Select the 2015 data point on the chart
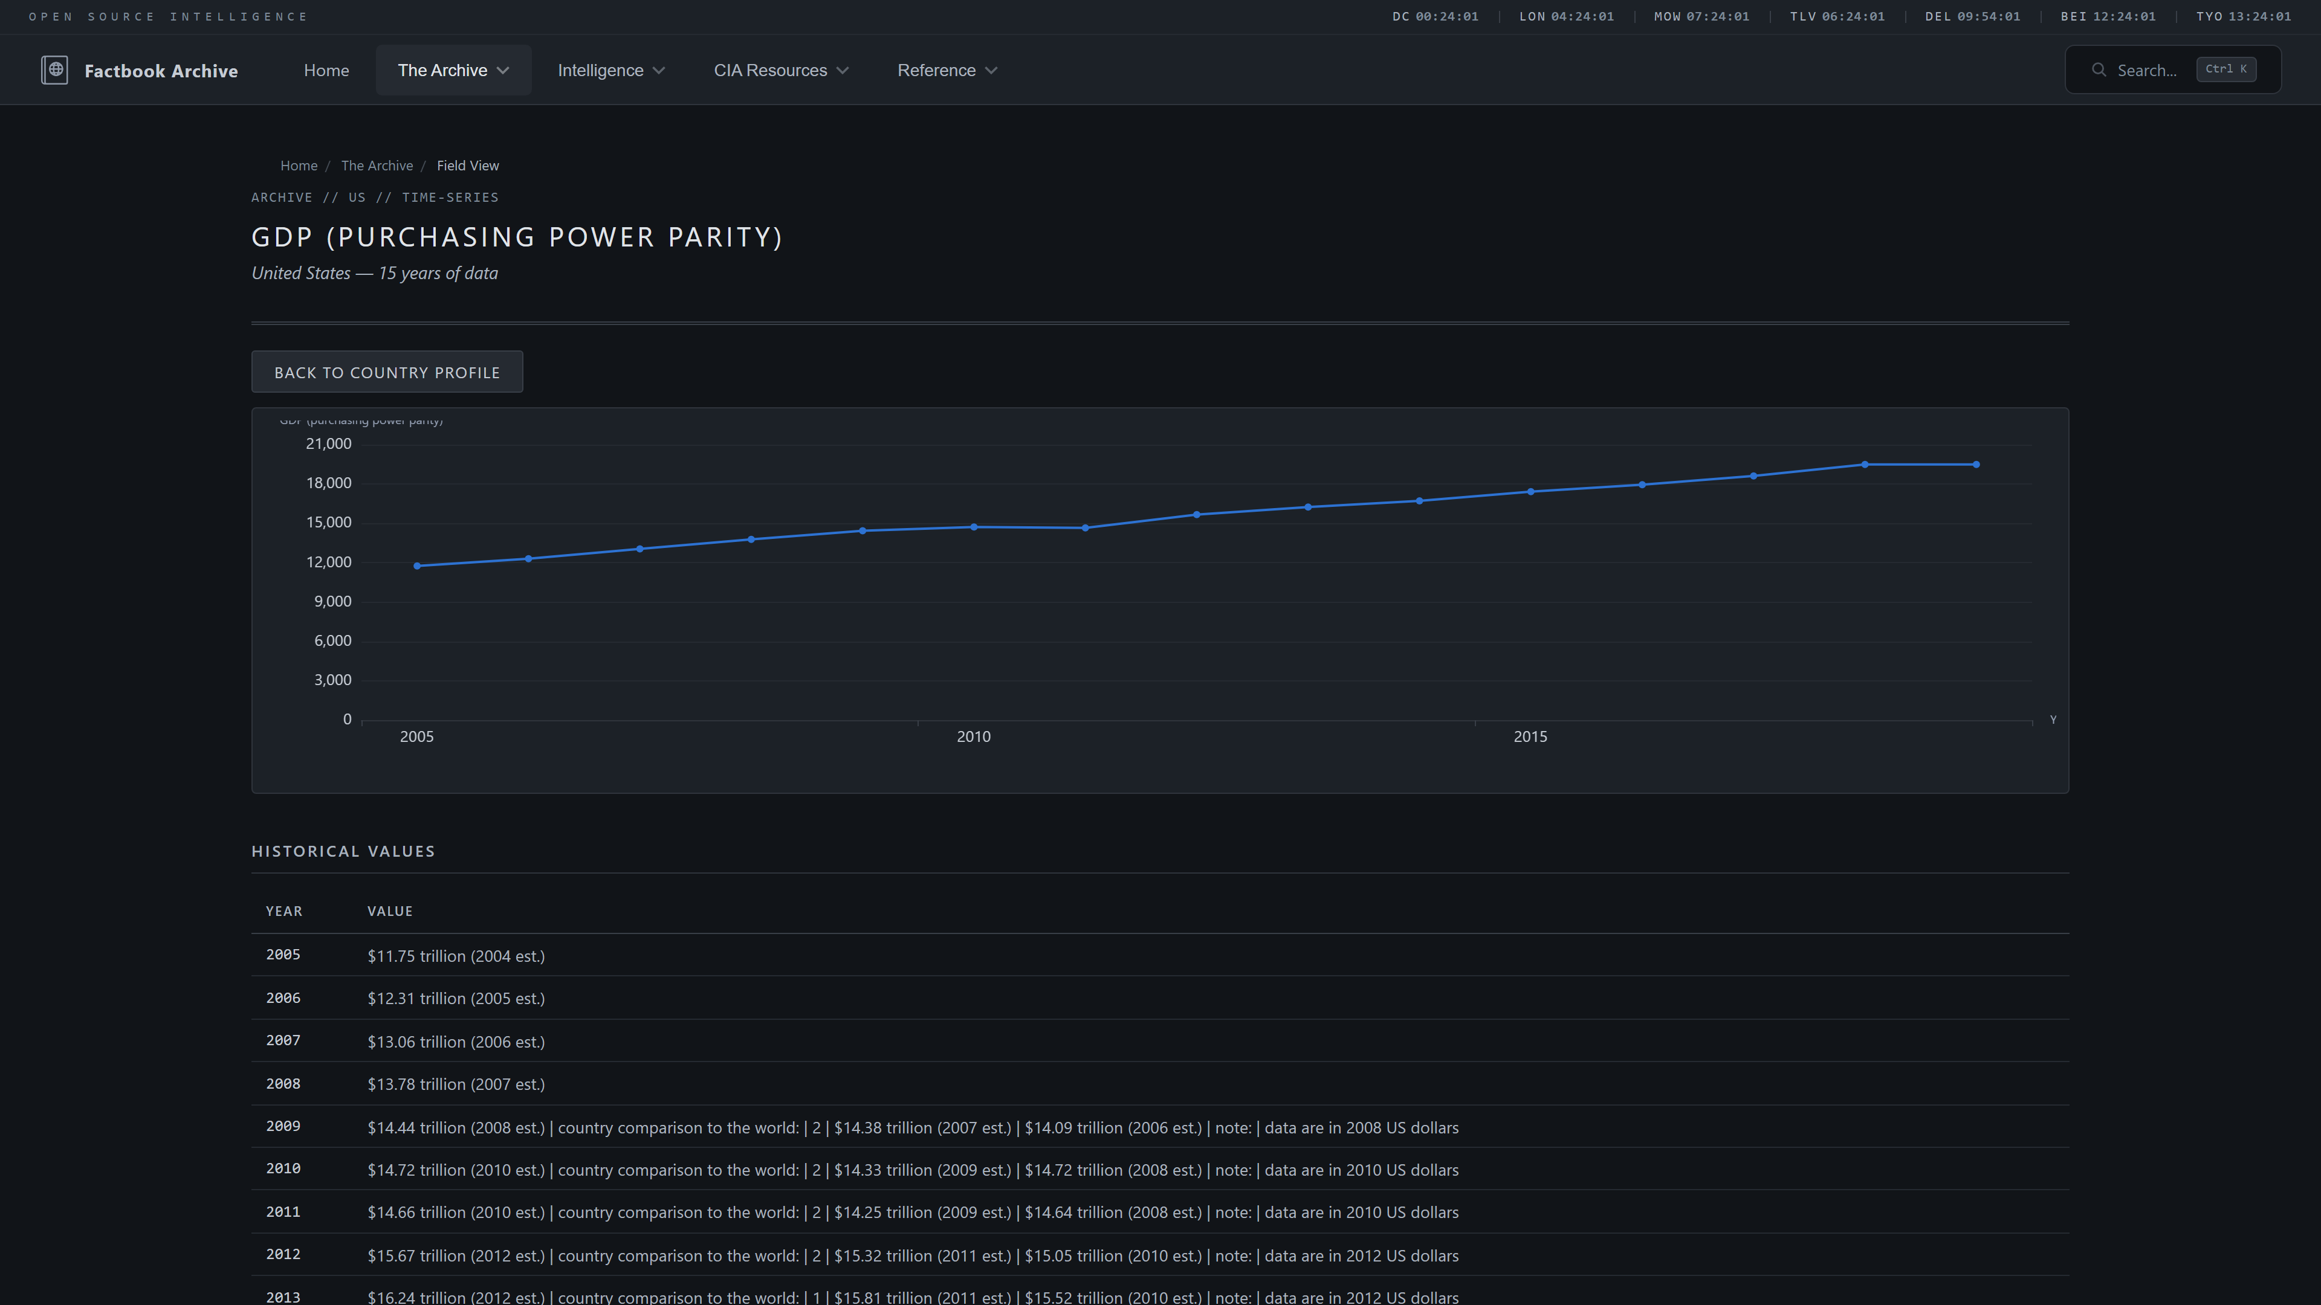The width and height of the screenshot is (2321, 1305). (x=1530, y=491)
